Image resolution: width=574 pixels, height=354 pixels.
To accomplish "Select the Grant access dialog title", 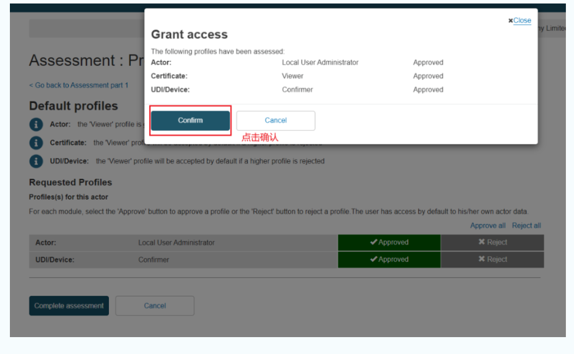I will click(x=189, y=35).
